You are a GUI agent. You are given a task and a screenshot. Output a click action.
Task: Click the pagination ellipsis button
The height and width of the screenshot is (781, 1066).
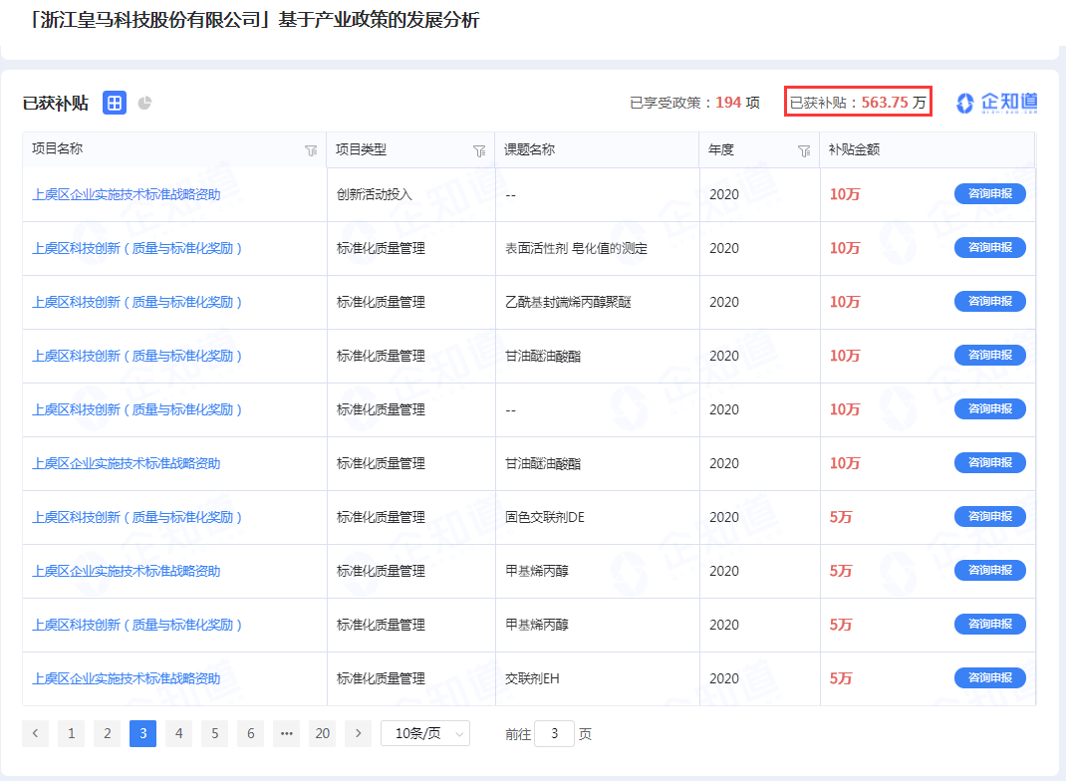pos(286,733)
